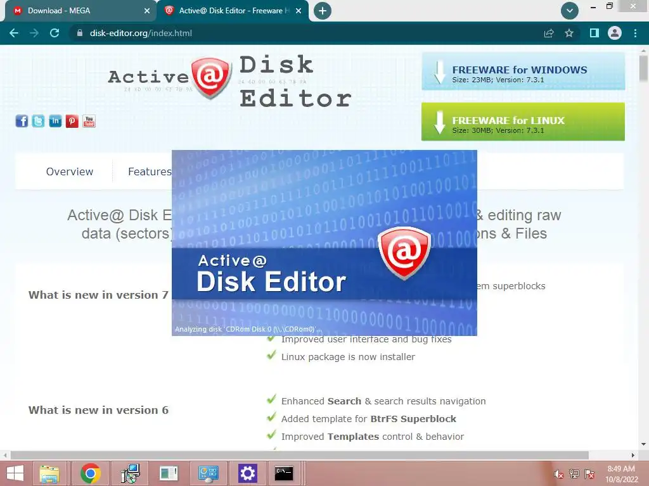Open the purple gear Settings taskbar icon
This screenshot has width=649, height=486.
[x=248, y=473]
